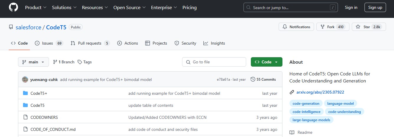Click the Sign up button
394x137 pixels.
click(x=375, y=8)
